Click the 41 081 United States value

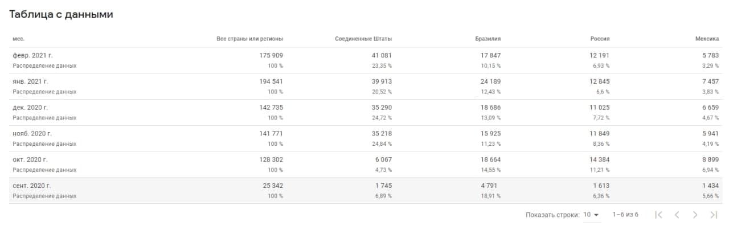coord(381,55)
